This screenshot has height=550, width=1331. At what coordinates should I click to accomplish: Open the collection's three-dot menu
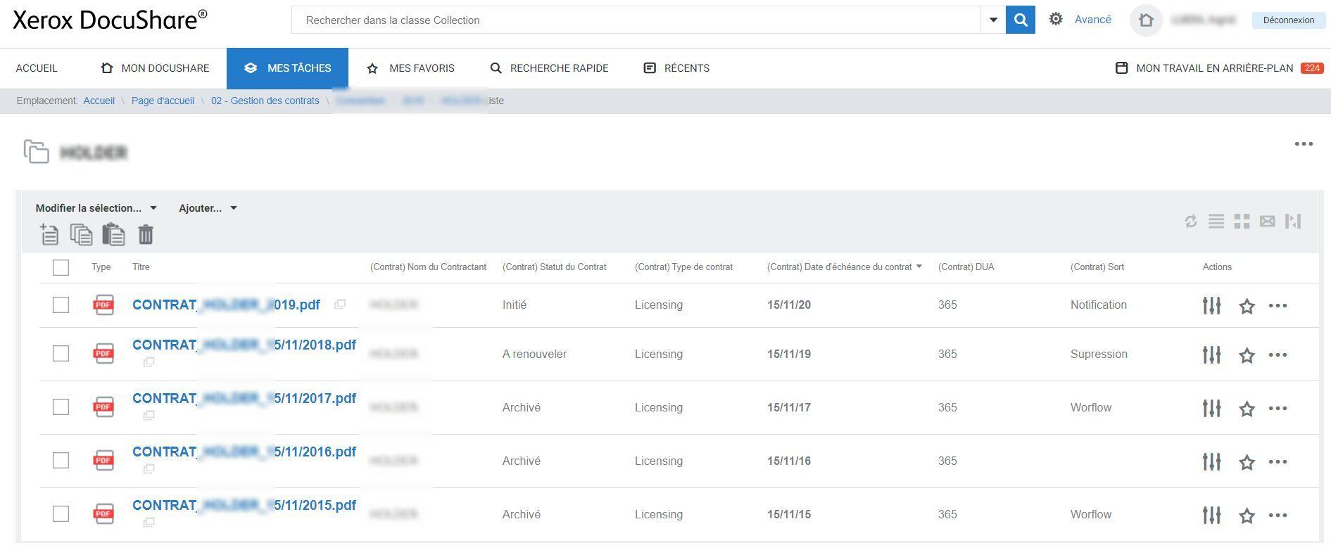[1304, 144]
